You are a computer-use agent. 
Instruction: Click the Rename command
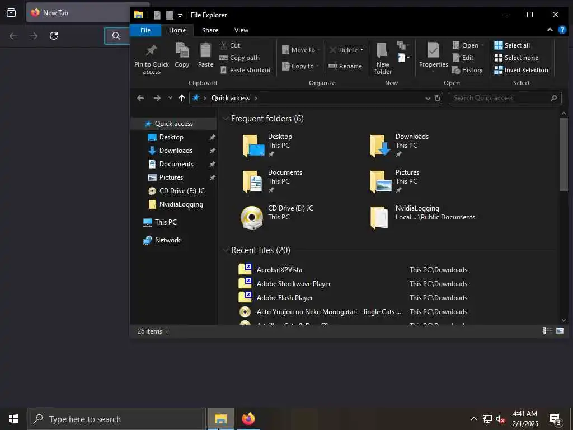[x=345, y=66]
